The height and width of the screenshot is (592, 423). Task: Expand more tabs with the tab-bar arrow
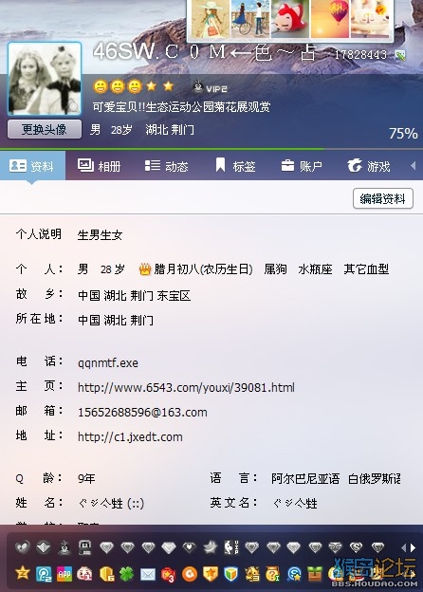[414, 165]
